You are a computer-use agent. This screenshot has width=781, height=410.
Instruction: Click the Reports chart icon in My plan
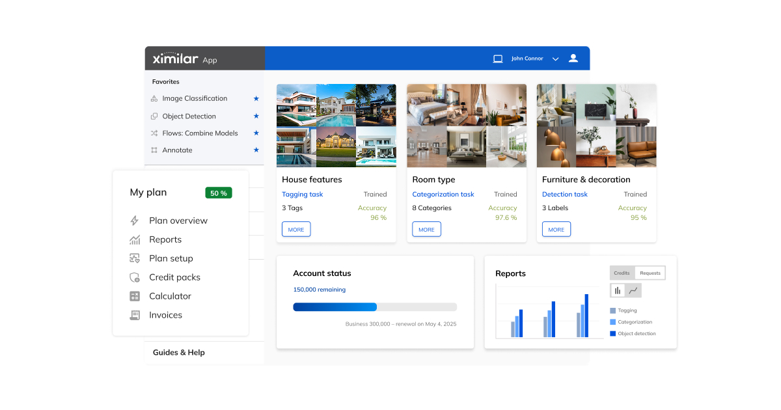pyautogui.click(x=135, y=239)
